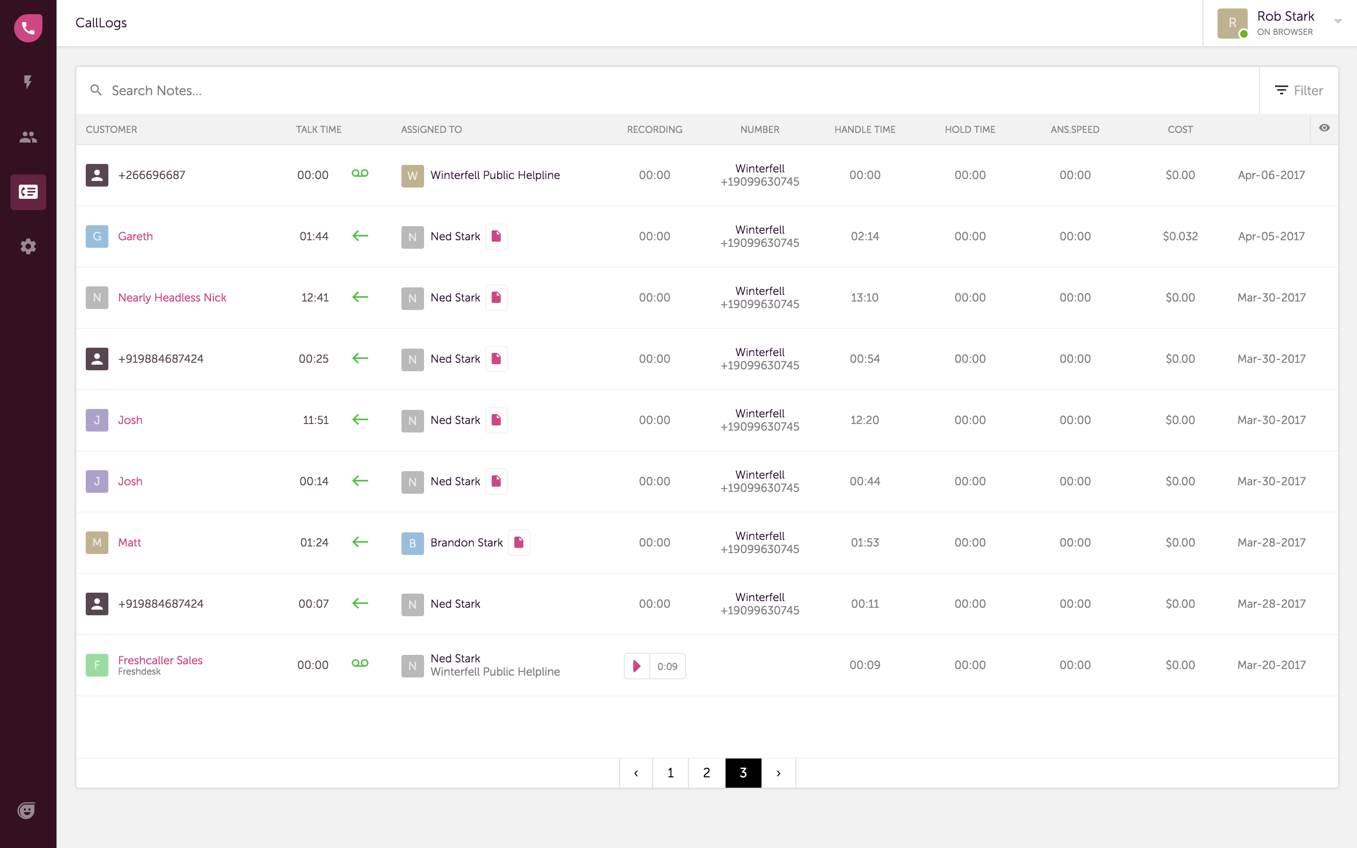
Task: Open notes icon next to Gareth's call
Action: pos(496,236)
